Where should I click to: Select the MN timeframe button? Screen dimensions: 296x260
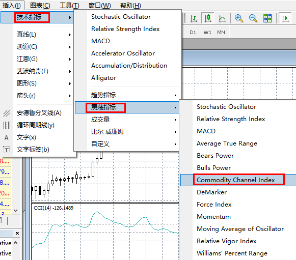point(221,33)
